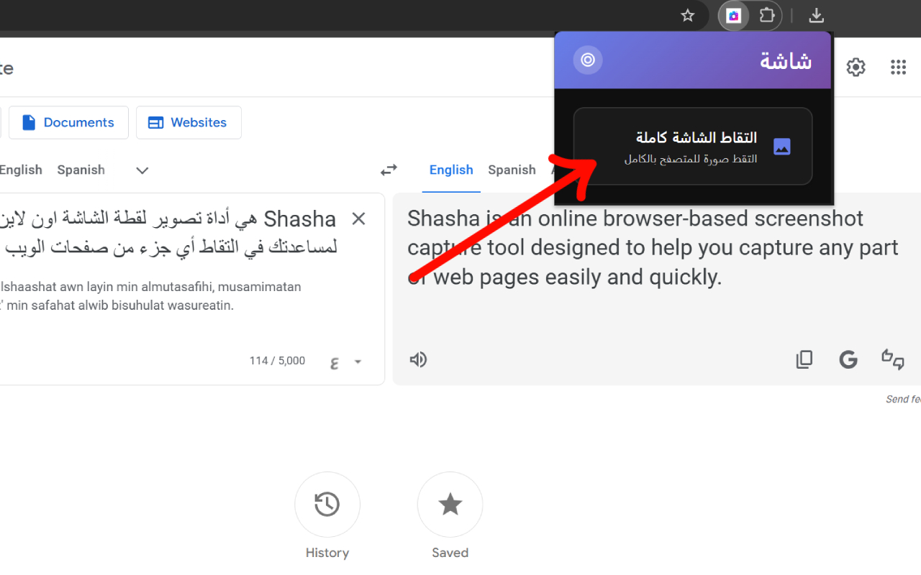The width and height of the screenshot is (921, 575).
Task: Open the browser Extensions puzzle menu
Action: [x=767, y=15]
